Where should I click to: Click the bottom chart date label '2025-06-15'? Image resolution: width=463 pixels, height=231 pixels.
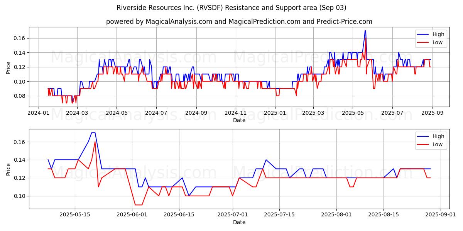[x=179, y=215]
